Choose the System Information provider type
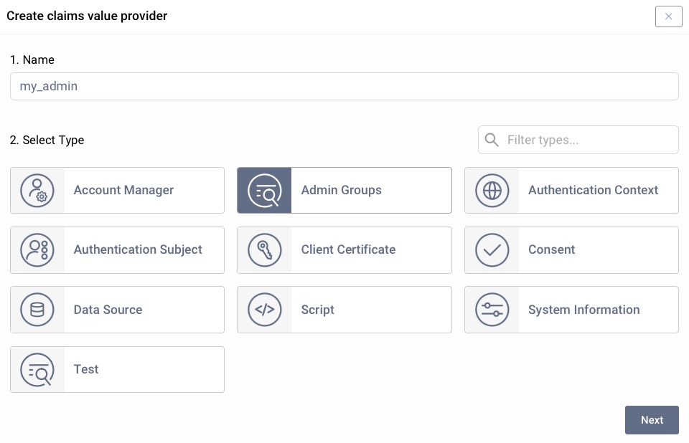Image resolution: width=689 pixels, height=443 pixels. [572, 310]
